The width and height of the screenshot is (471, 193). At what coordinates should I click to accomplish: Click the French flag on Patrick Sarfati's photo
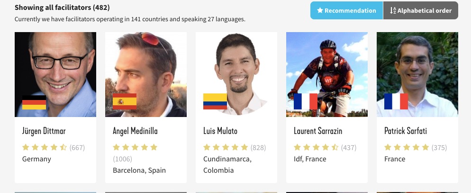coord(396,101)
